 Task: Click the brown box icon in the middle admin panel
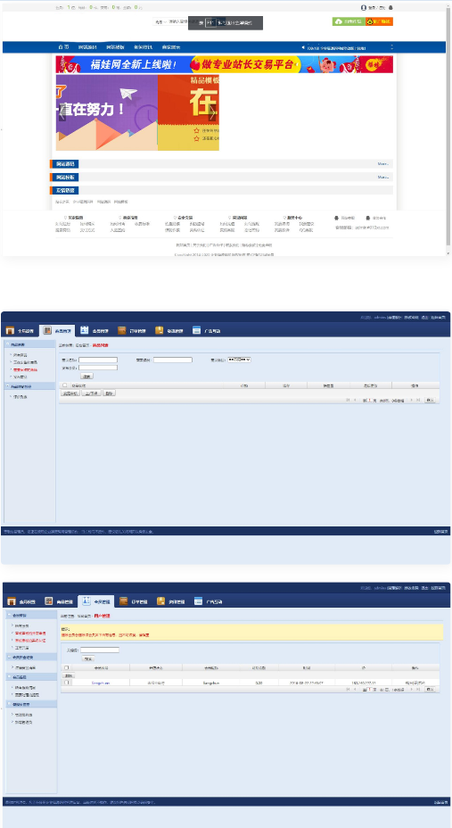point(122,330)
